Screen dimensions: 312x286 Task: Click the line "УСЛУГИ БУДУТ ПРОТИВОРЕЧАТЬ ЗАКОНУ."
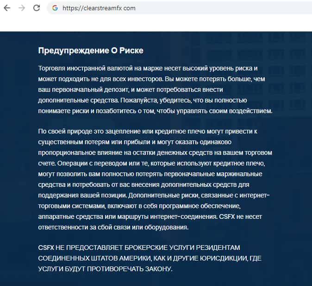(105, 269)
